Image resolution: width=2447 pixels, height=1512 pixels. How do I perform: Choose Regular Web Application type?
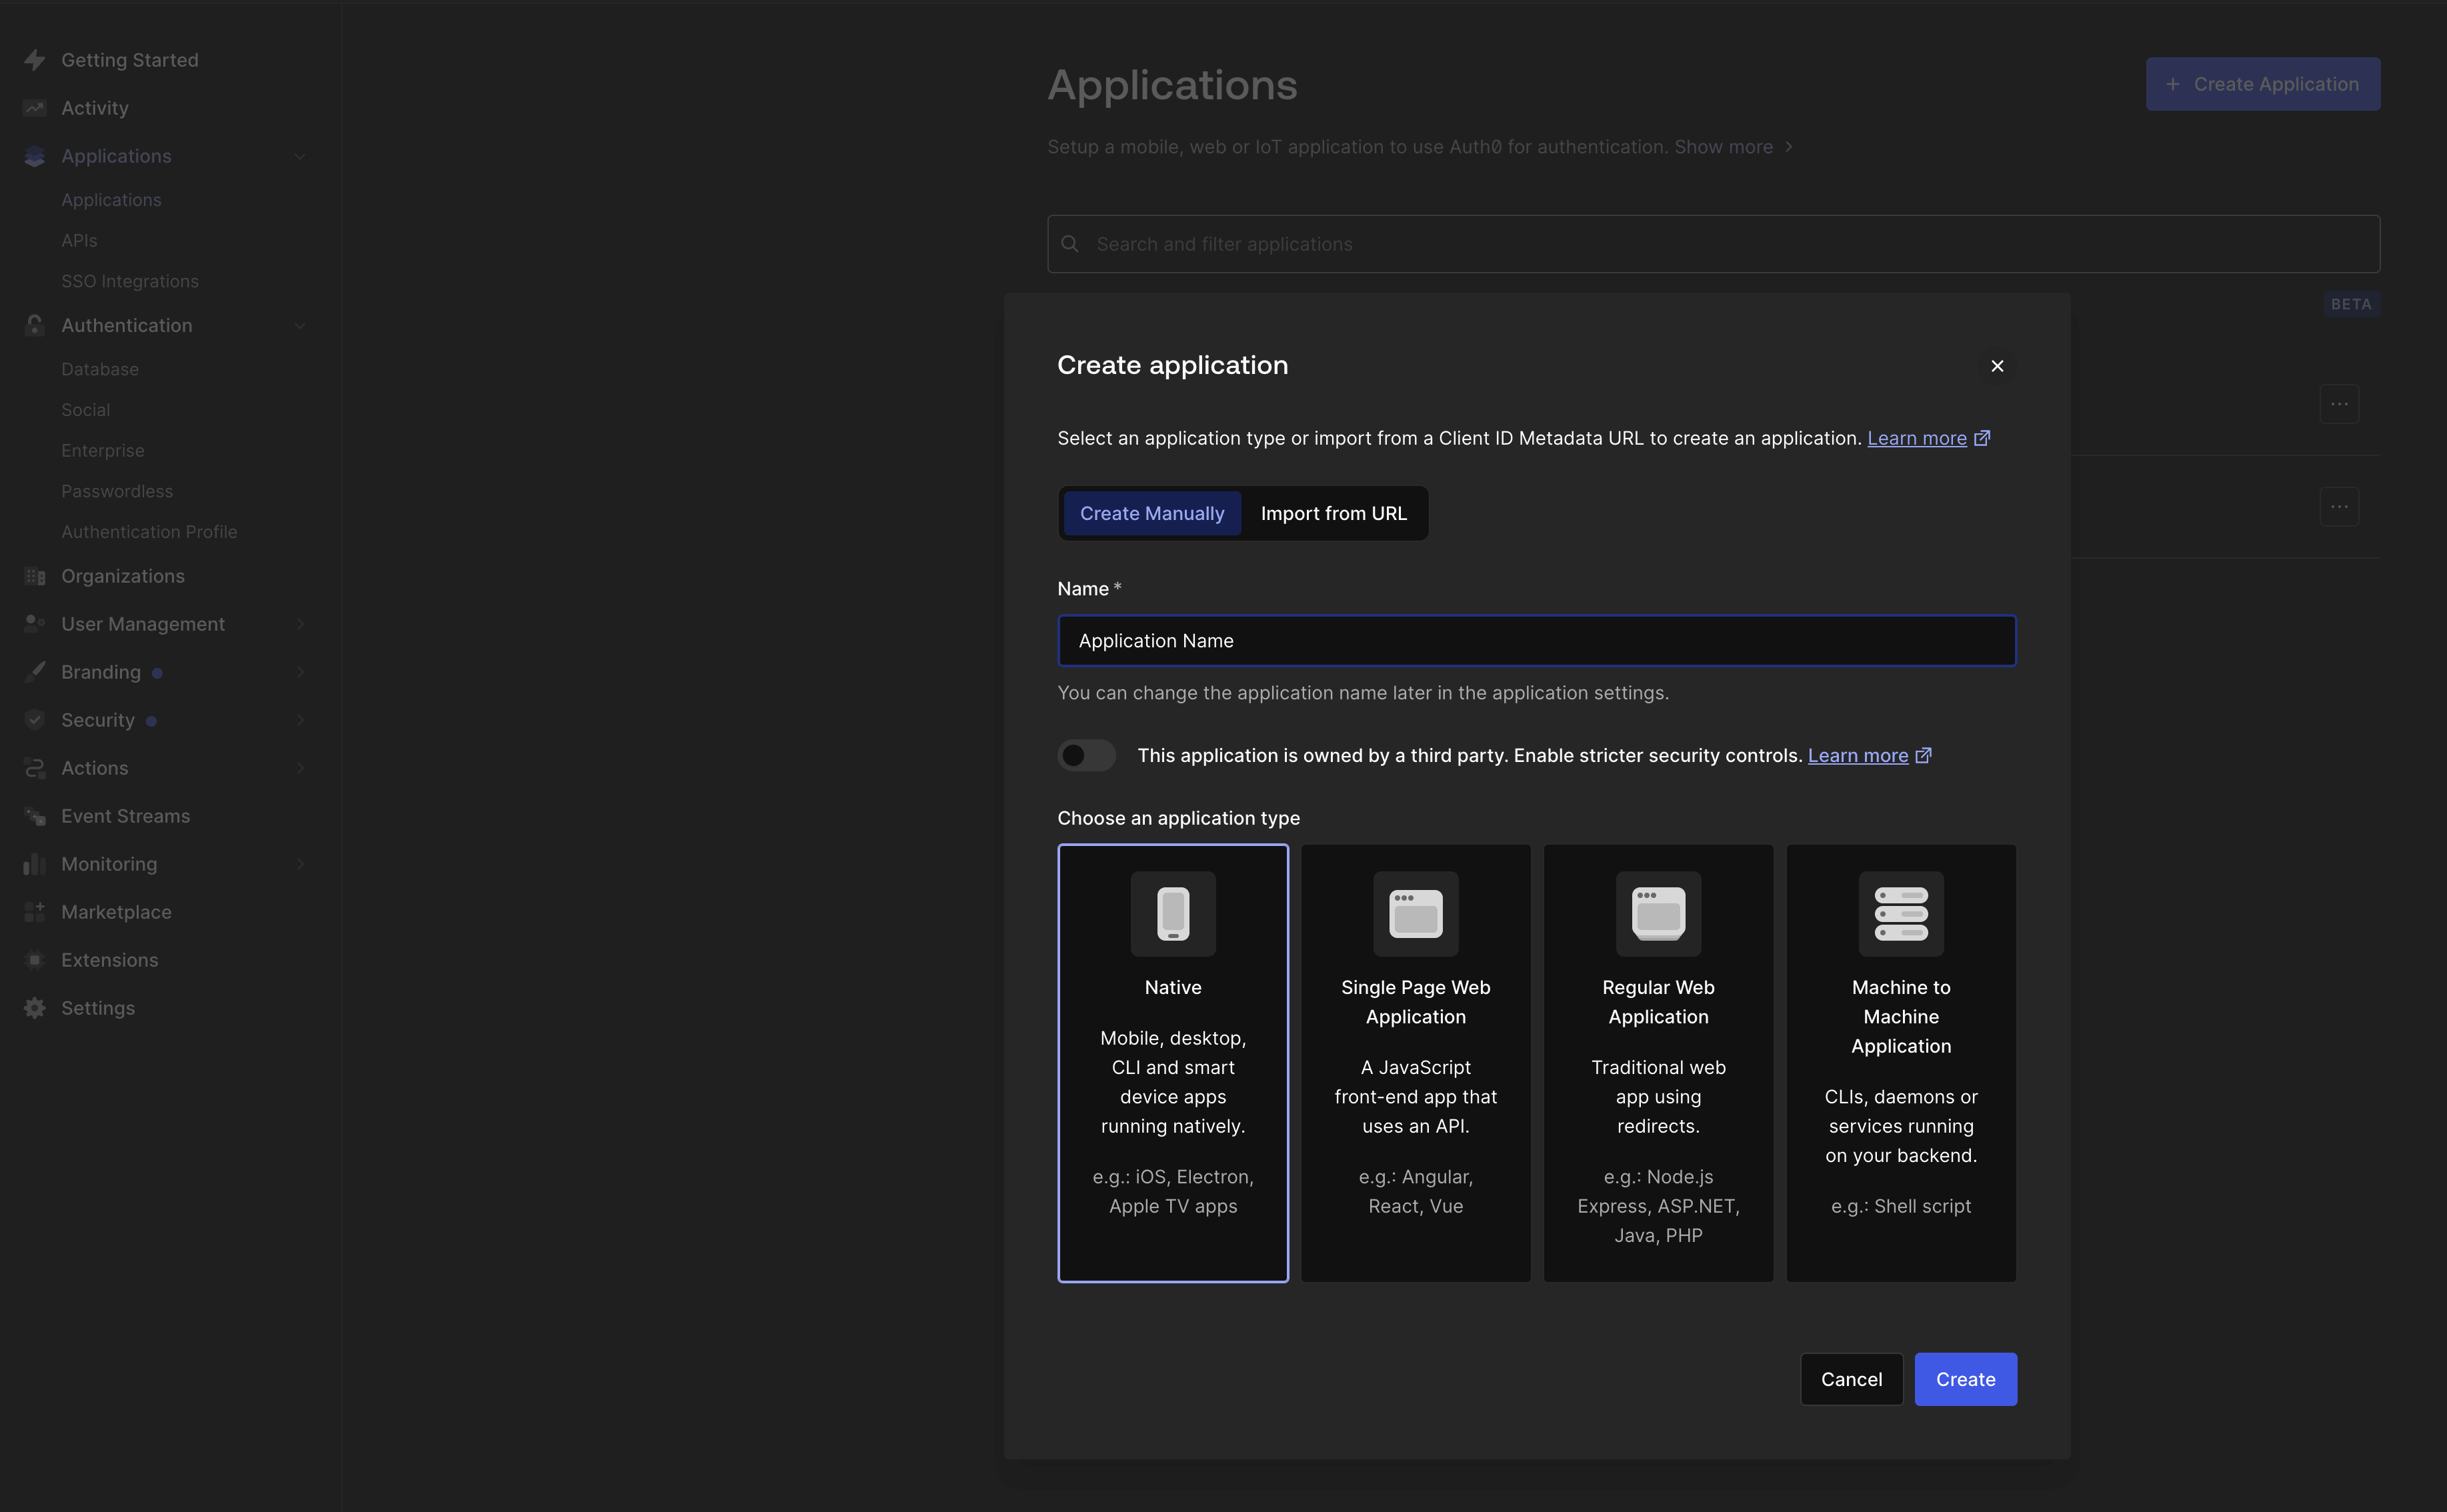pos(1658,1063)
